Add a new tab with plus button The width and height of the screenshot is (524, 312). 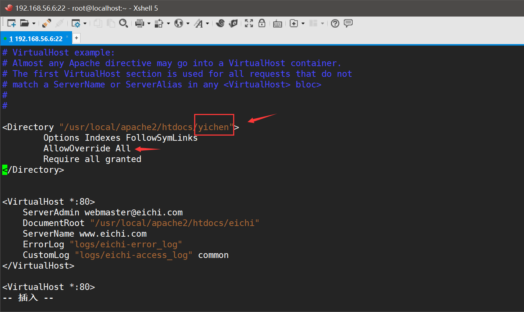pos(76,38)
